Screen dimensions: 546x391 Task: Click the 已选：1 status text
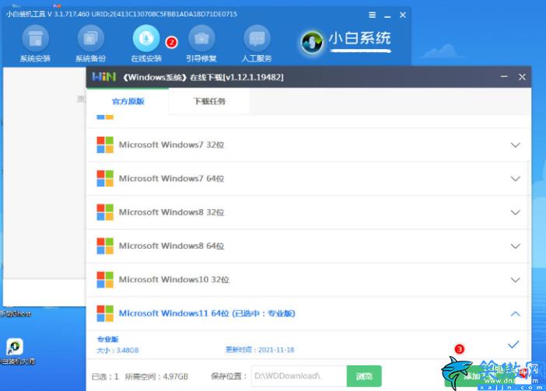pos(105,376)
